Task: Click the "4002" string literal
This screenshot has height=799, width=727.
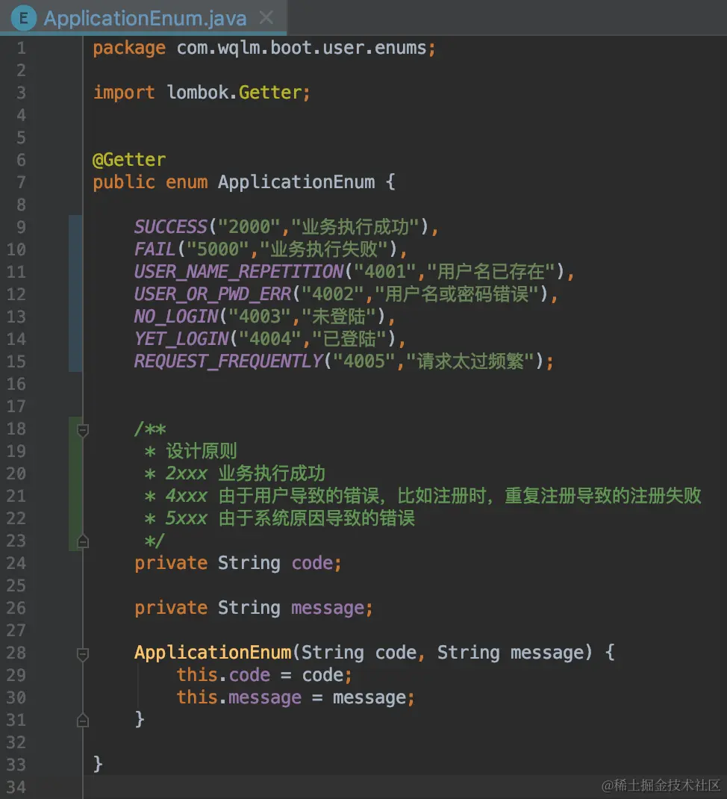Action: (x=333, y=294)
